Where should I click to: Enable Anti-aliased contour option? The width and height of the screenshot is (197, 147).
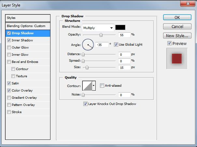(x=102, y=86)
